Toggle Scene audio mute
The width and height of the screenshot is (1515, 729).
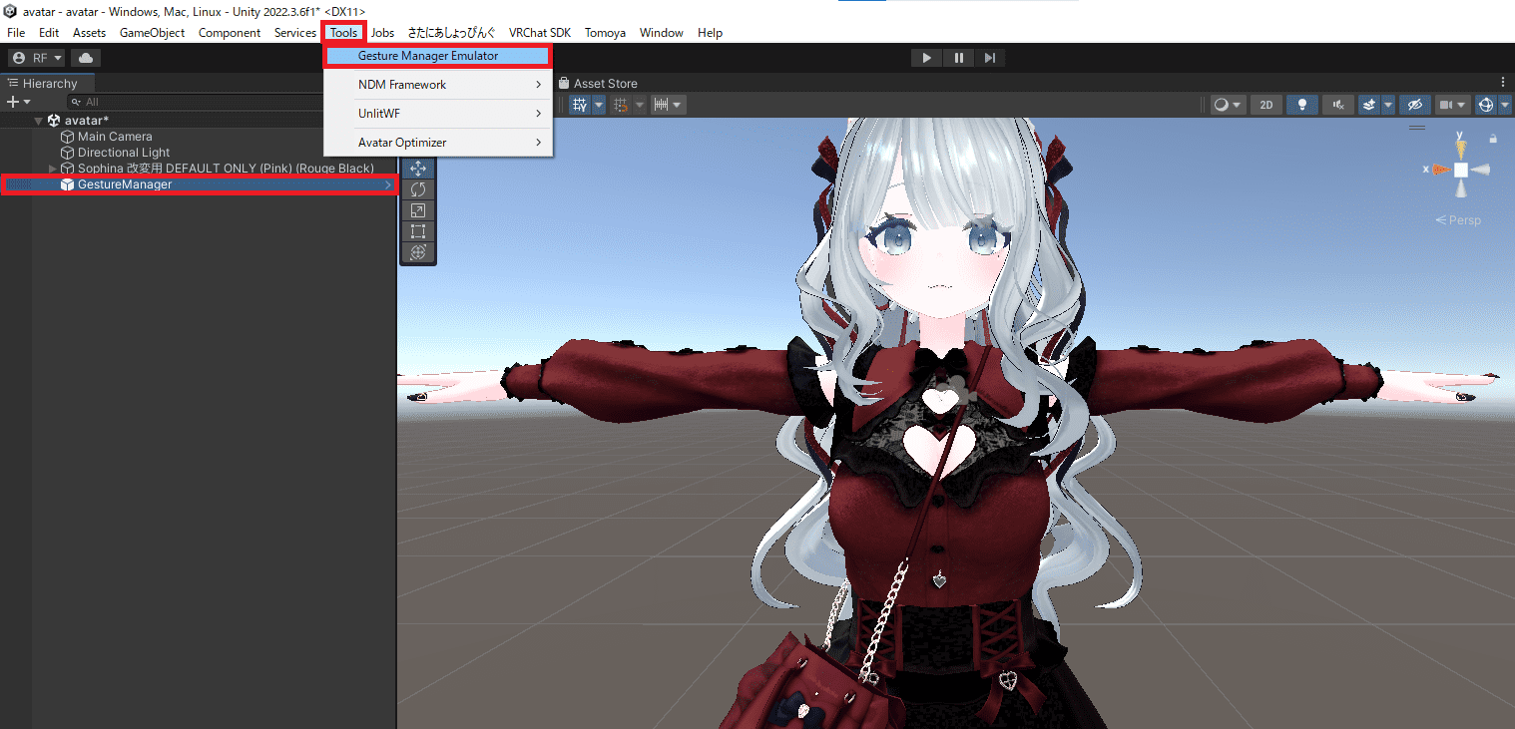pos(1337,104)
